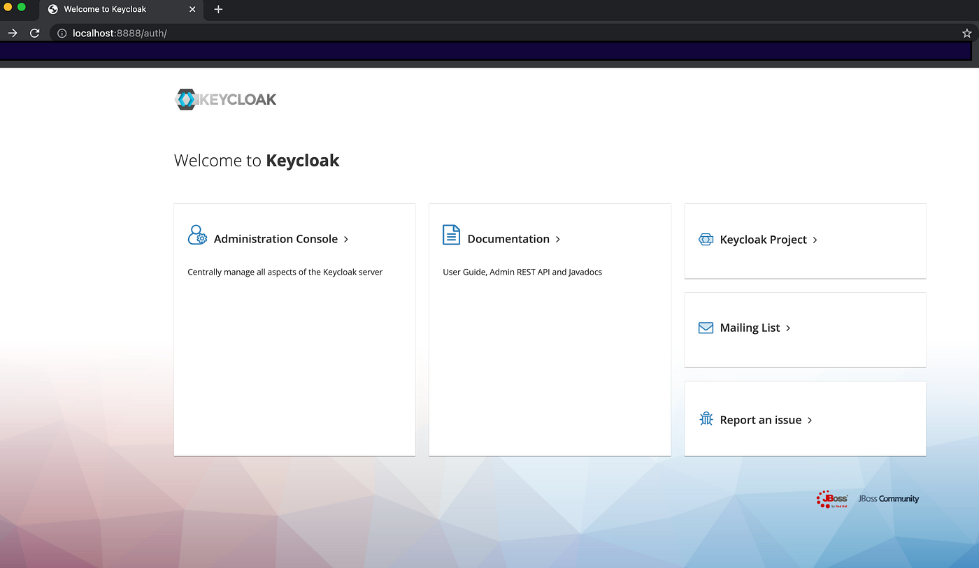
Task: Click the forward navigation arrow
Action: point(13,32)
